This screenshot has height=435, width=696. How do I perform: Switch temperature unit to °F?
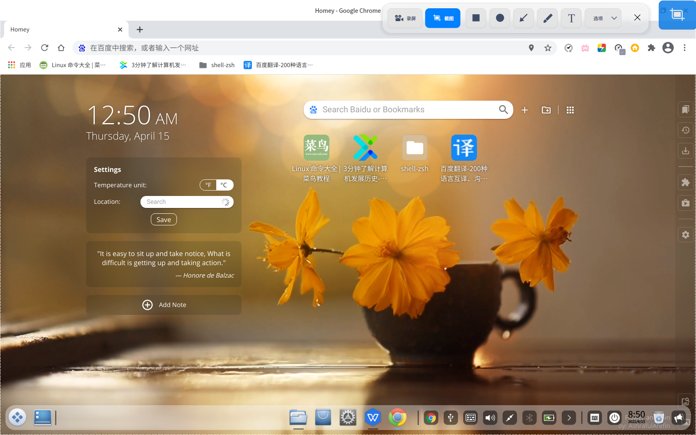coord(208,185)
